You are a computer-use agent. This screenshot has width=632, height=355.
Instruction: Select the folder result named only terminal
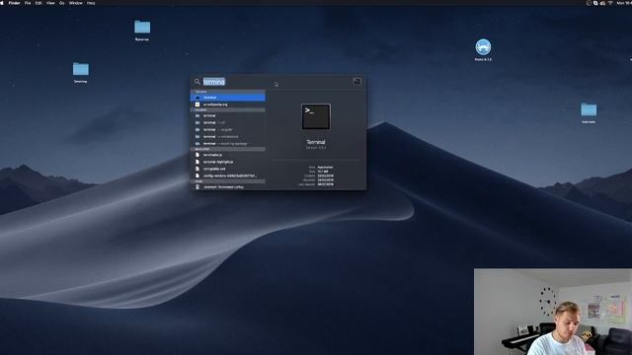coord(228,115)
